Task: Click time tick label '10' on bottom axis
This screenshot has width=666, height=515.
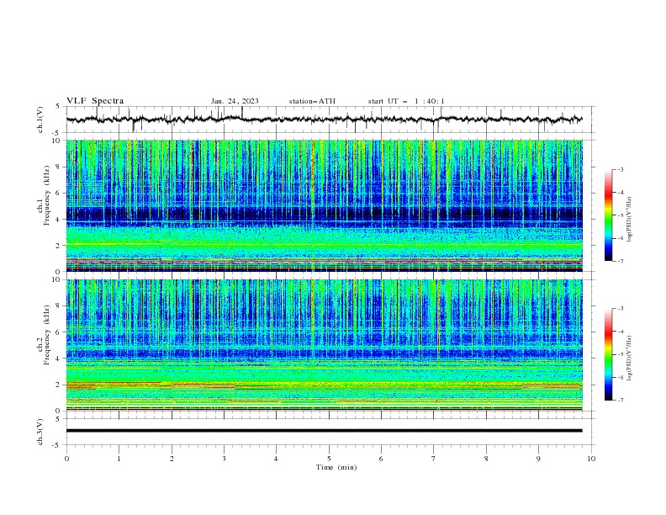Action: pyautogui.click(x=591, y=459)
